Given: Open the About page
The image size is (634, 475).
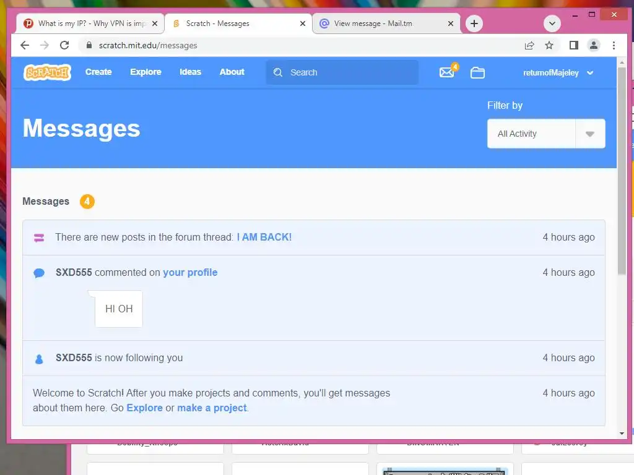Looking at the screenshot, I should pyautogui.click(x=232, y=72).
